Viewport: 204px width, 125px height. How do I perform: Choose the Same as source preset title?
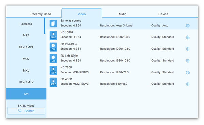point(71,21)
